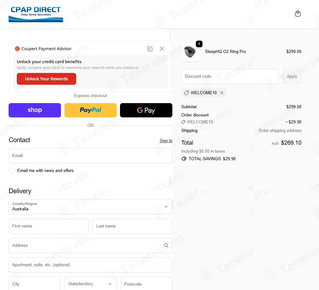
Task: Pay with Shop Pay express checkout
Action: pos(35,110)
